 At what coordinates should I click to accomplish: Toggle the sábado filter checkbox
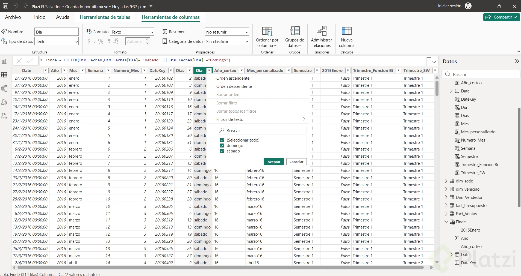222,151
